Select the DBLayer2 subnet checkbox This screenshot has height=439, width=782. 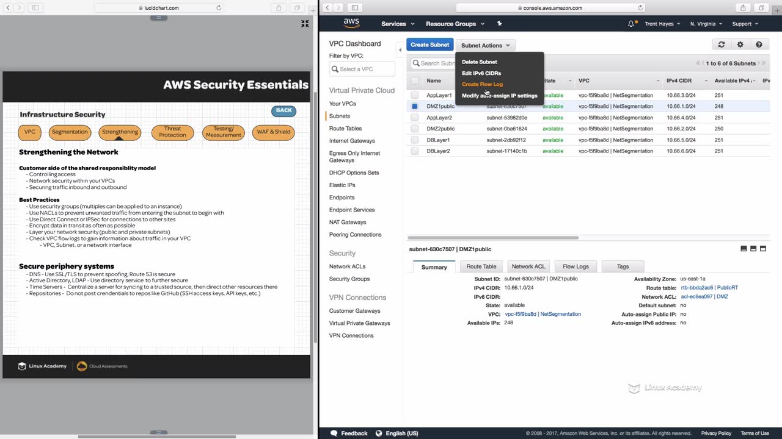pos(415,151)
